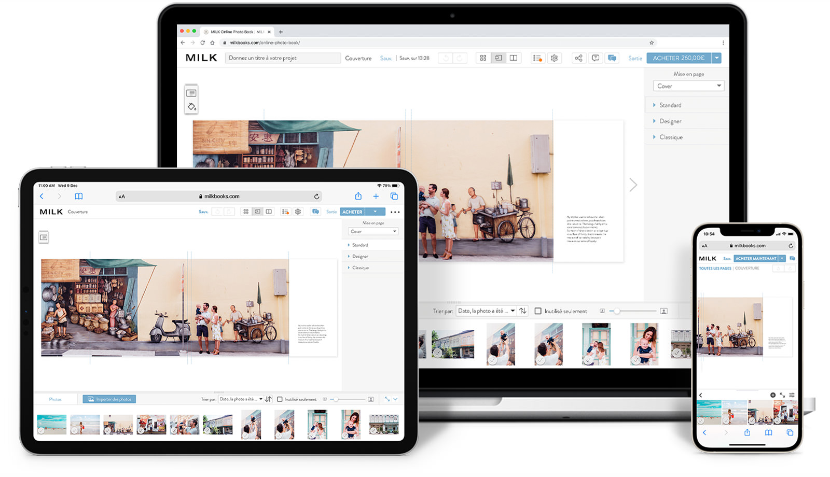Click 'ACHETER 260,00€' button on laptop
Viewport: 830px width, 477px height.
tap(679, 58)
